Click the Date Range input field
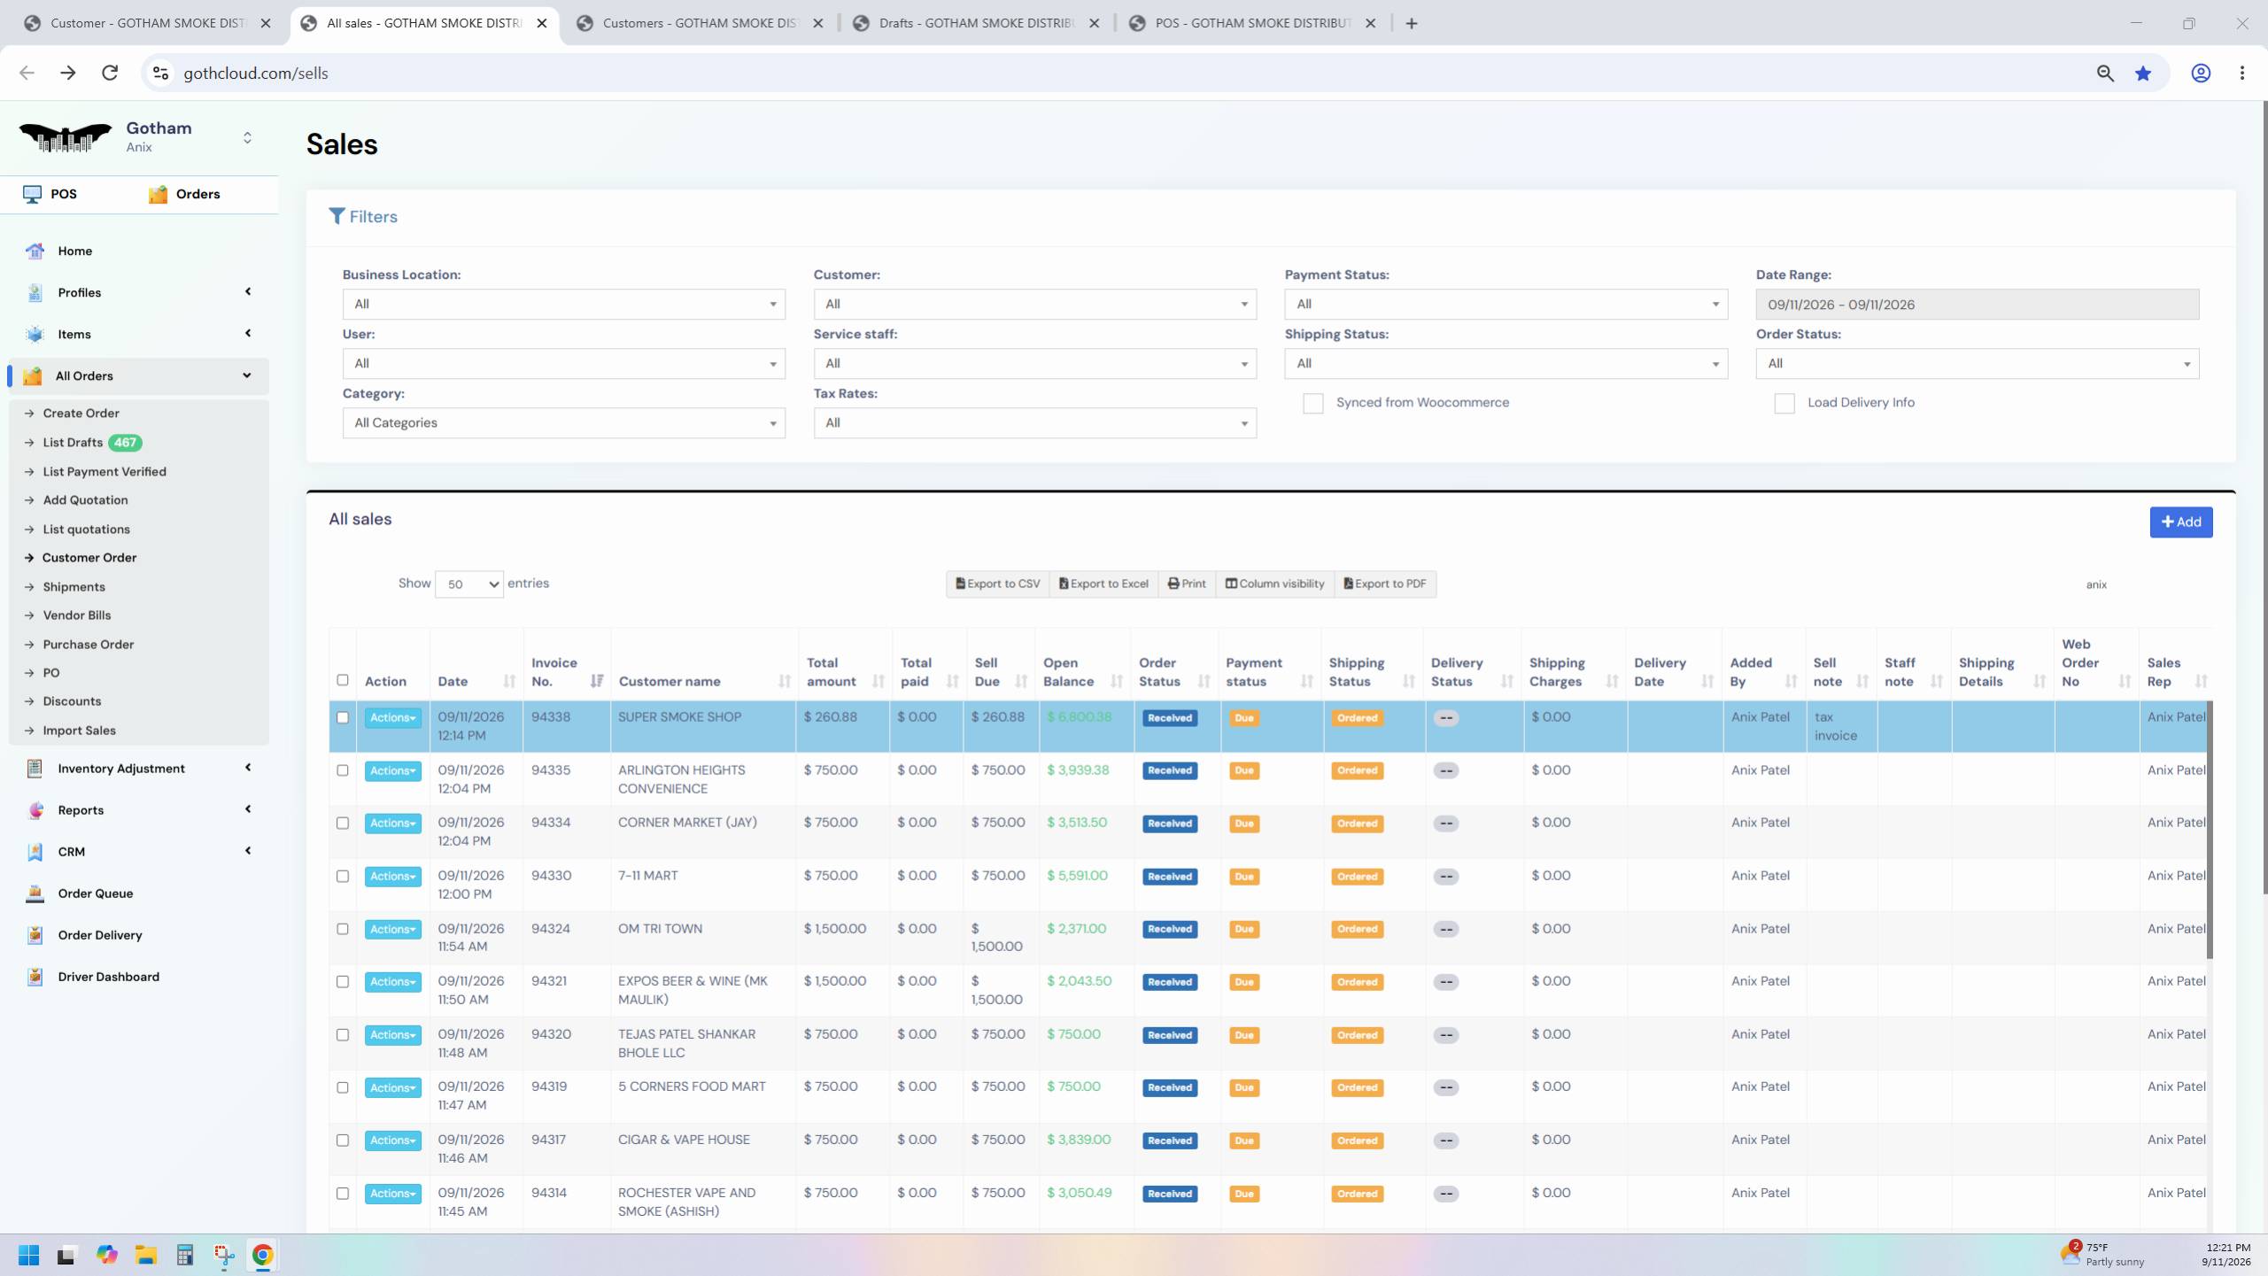The height and width of the screenshot is (1276, 2268). [x=1977, y=304]
